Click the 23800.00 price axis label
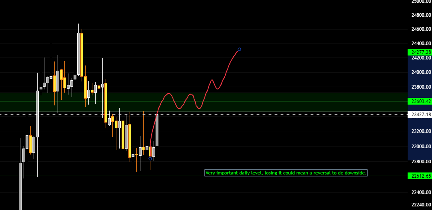This screenshot has width=432, height=210. click(x=421, y=87)
